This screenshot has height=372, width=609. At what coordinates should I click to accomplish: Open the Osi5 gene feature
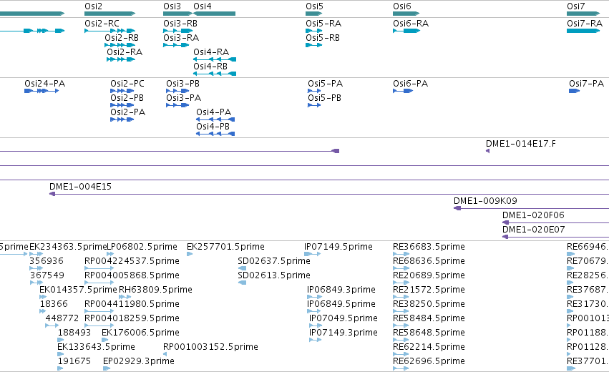coord(314,14)
